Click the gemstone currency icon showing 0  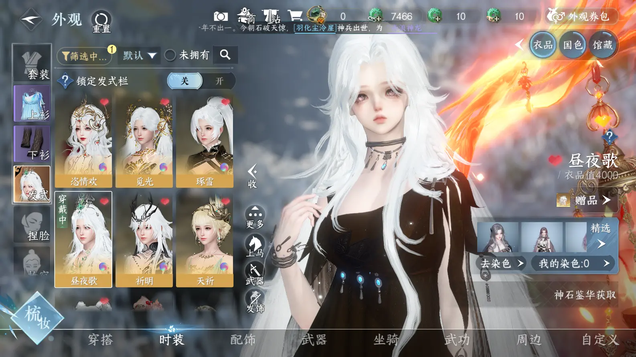click(x=316, y=15)
